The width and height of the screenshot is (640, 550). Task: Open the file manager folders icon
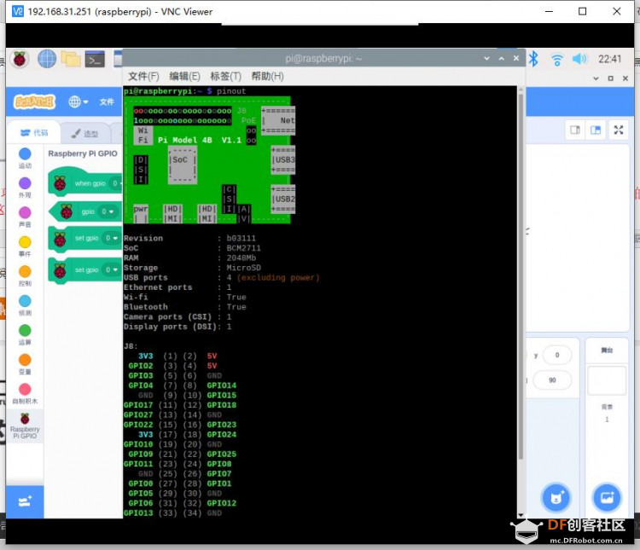(x=71, y=59)
